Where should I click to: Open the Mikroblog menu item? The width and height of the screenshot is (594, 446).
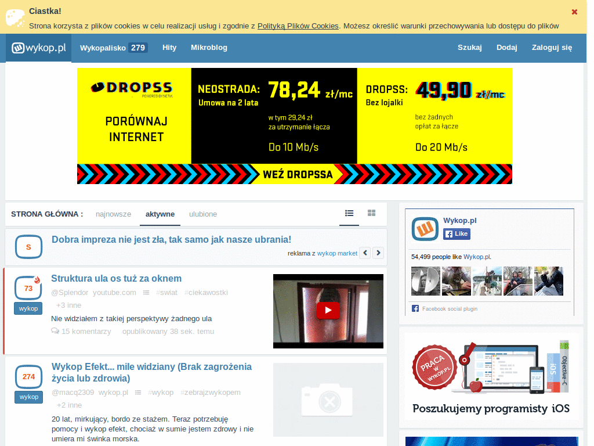pyautogui.click(x=209, y=48)
